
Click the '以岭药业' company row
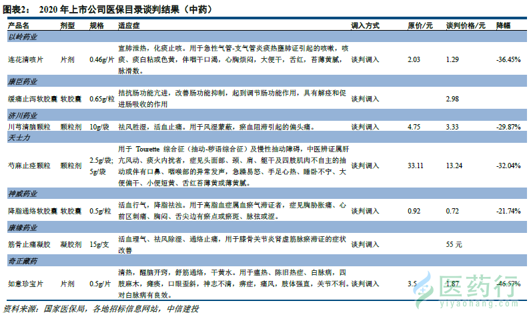267,37
